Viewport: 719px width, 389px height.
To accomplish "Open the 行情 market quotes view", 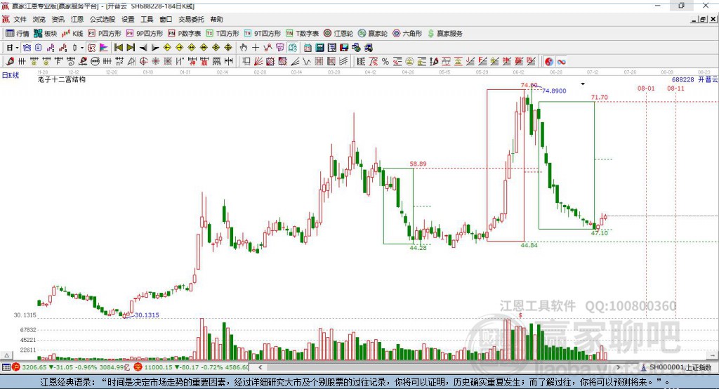I will (x=18, y=34).
